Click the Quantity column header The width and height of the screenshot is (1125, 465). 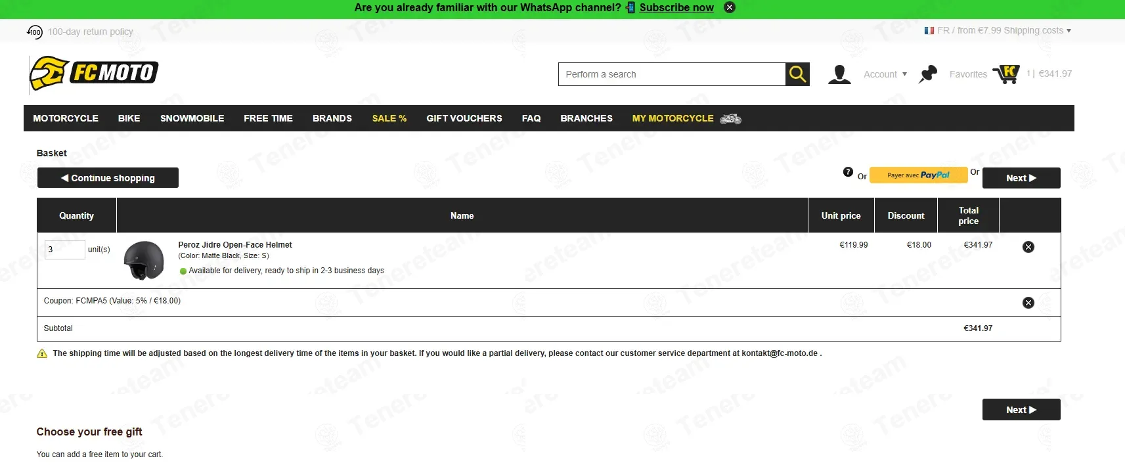77,215
